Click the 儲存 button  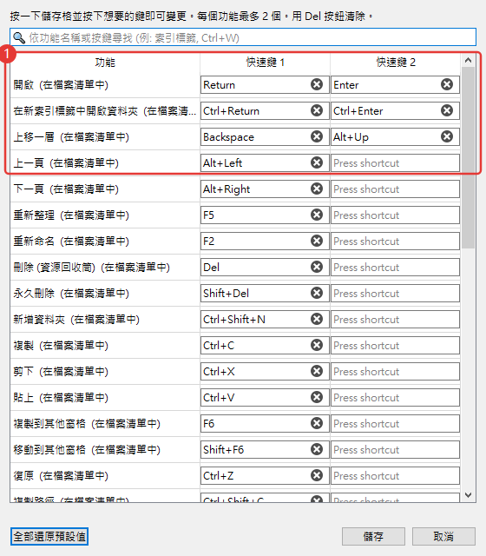click(373, 537)
